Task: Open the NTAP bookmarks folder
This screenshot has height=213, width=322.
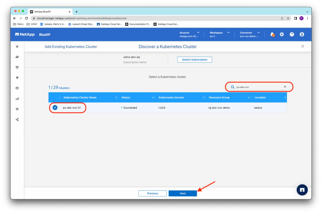Action: (32, 24)
